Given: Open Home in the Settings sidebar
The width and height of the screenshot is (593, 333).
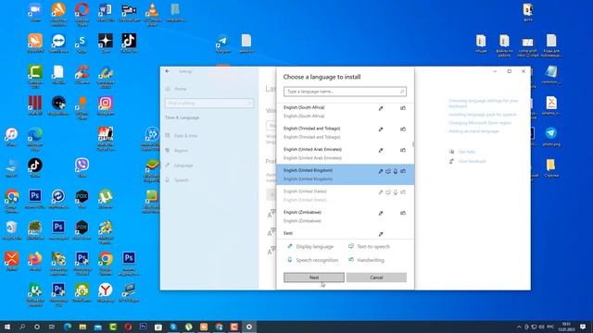Looking at the screenshot, I should [x=181, y=89].
